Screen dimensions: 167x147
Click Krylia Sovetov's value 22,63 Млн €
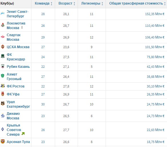click(156, 130)
